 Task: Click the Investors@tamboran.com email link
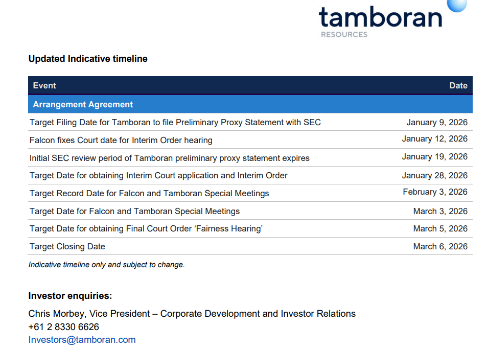tap(82, 340)
